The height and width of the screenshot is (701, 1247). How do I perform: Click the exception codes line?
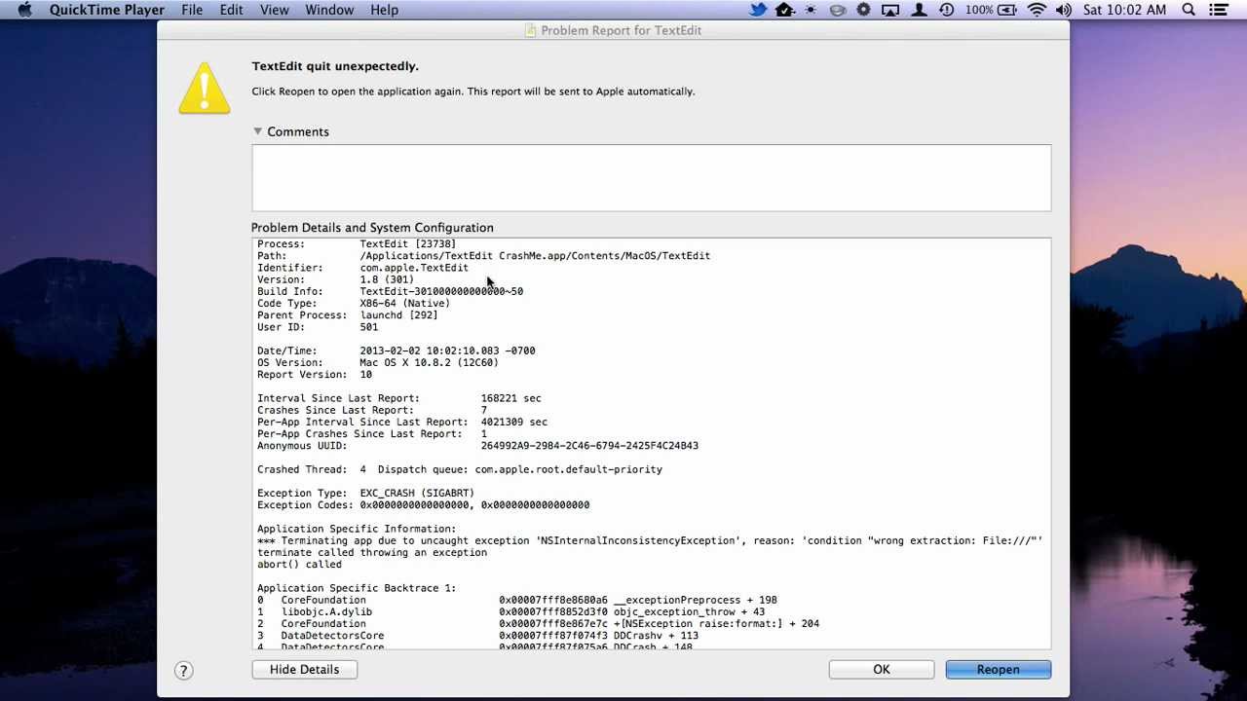[x=423, y=505]
